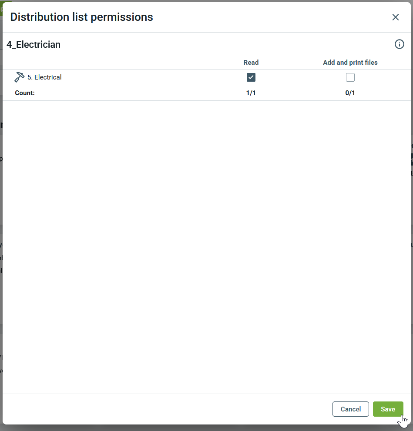Click the dark button peeking at right edge
Screen dimensions: 413x431
tap(411, 159)
